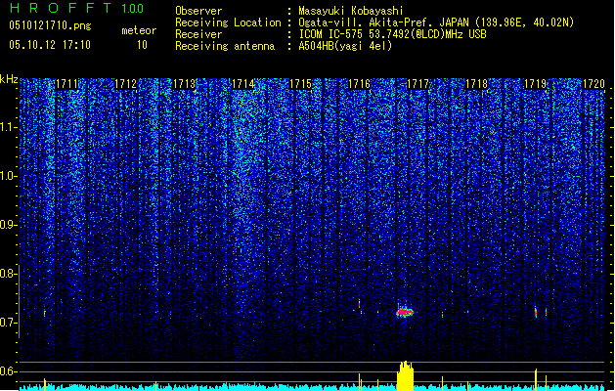
Task: Click the date 05.10.12 17:10
Action: [x=50, y=45]
